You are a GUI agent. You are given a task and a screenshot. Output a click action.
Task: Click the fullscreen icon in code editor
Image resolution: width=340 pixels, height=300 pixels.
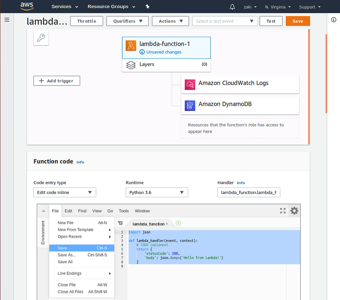tap(283, 211)
